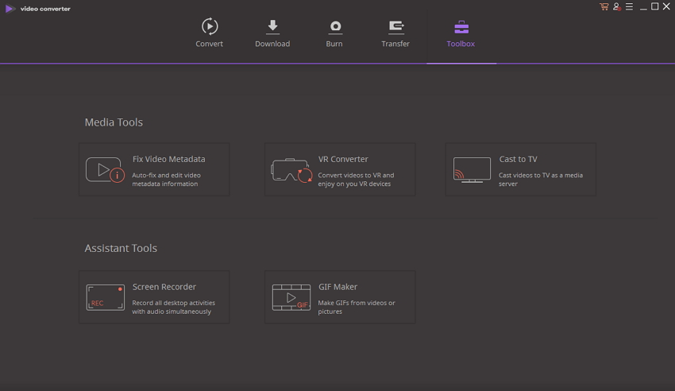This screenshot has width=675, height=391.
Task: Switch to the Burn tab label
Action: (x=334, y=44)
